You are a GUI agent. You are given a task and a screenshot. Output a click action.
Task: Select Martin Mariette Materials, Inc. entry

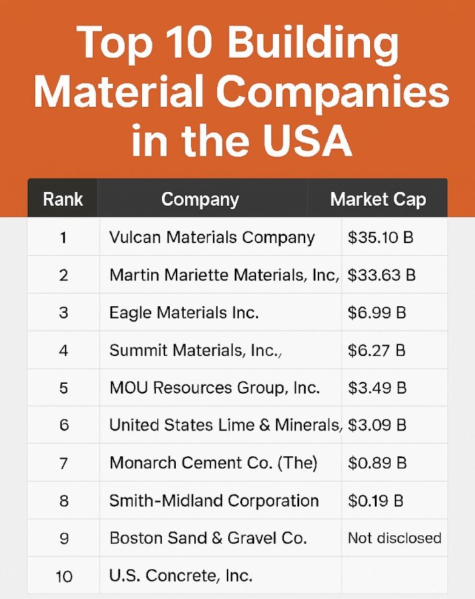(x=224, y=274)
